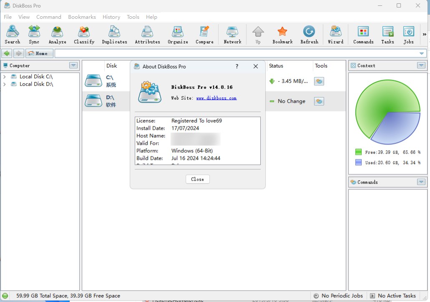
Task: Open the Context panel dropdown
Action: (x=421, y=65)
